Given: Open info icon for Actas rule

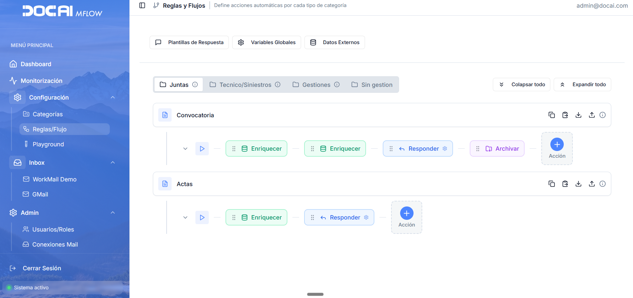Looking at the screenshot, I should pos(603,184).
